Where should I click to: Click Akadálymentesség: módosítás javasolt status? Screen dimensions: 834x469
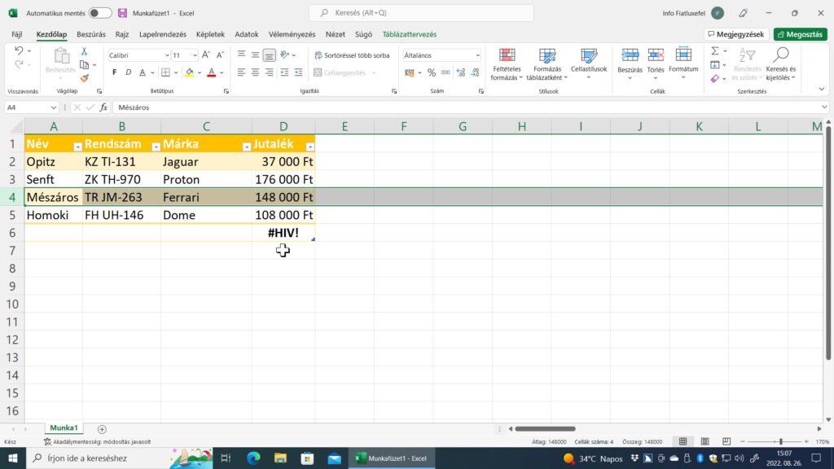[98, 441]
